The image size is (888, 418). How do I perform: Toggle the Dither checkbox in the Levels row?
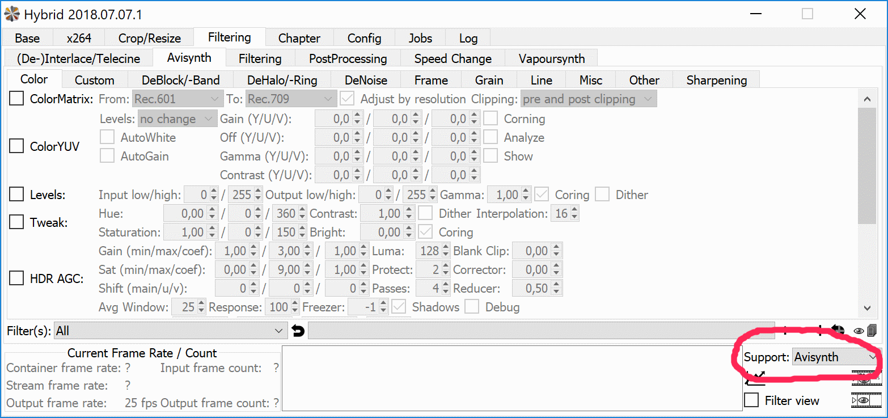click(602, 195)
